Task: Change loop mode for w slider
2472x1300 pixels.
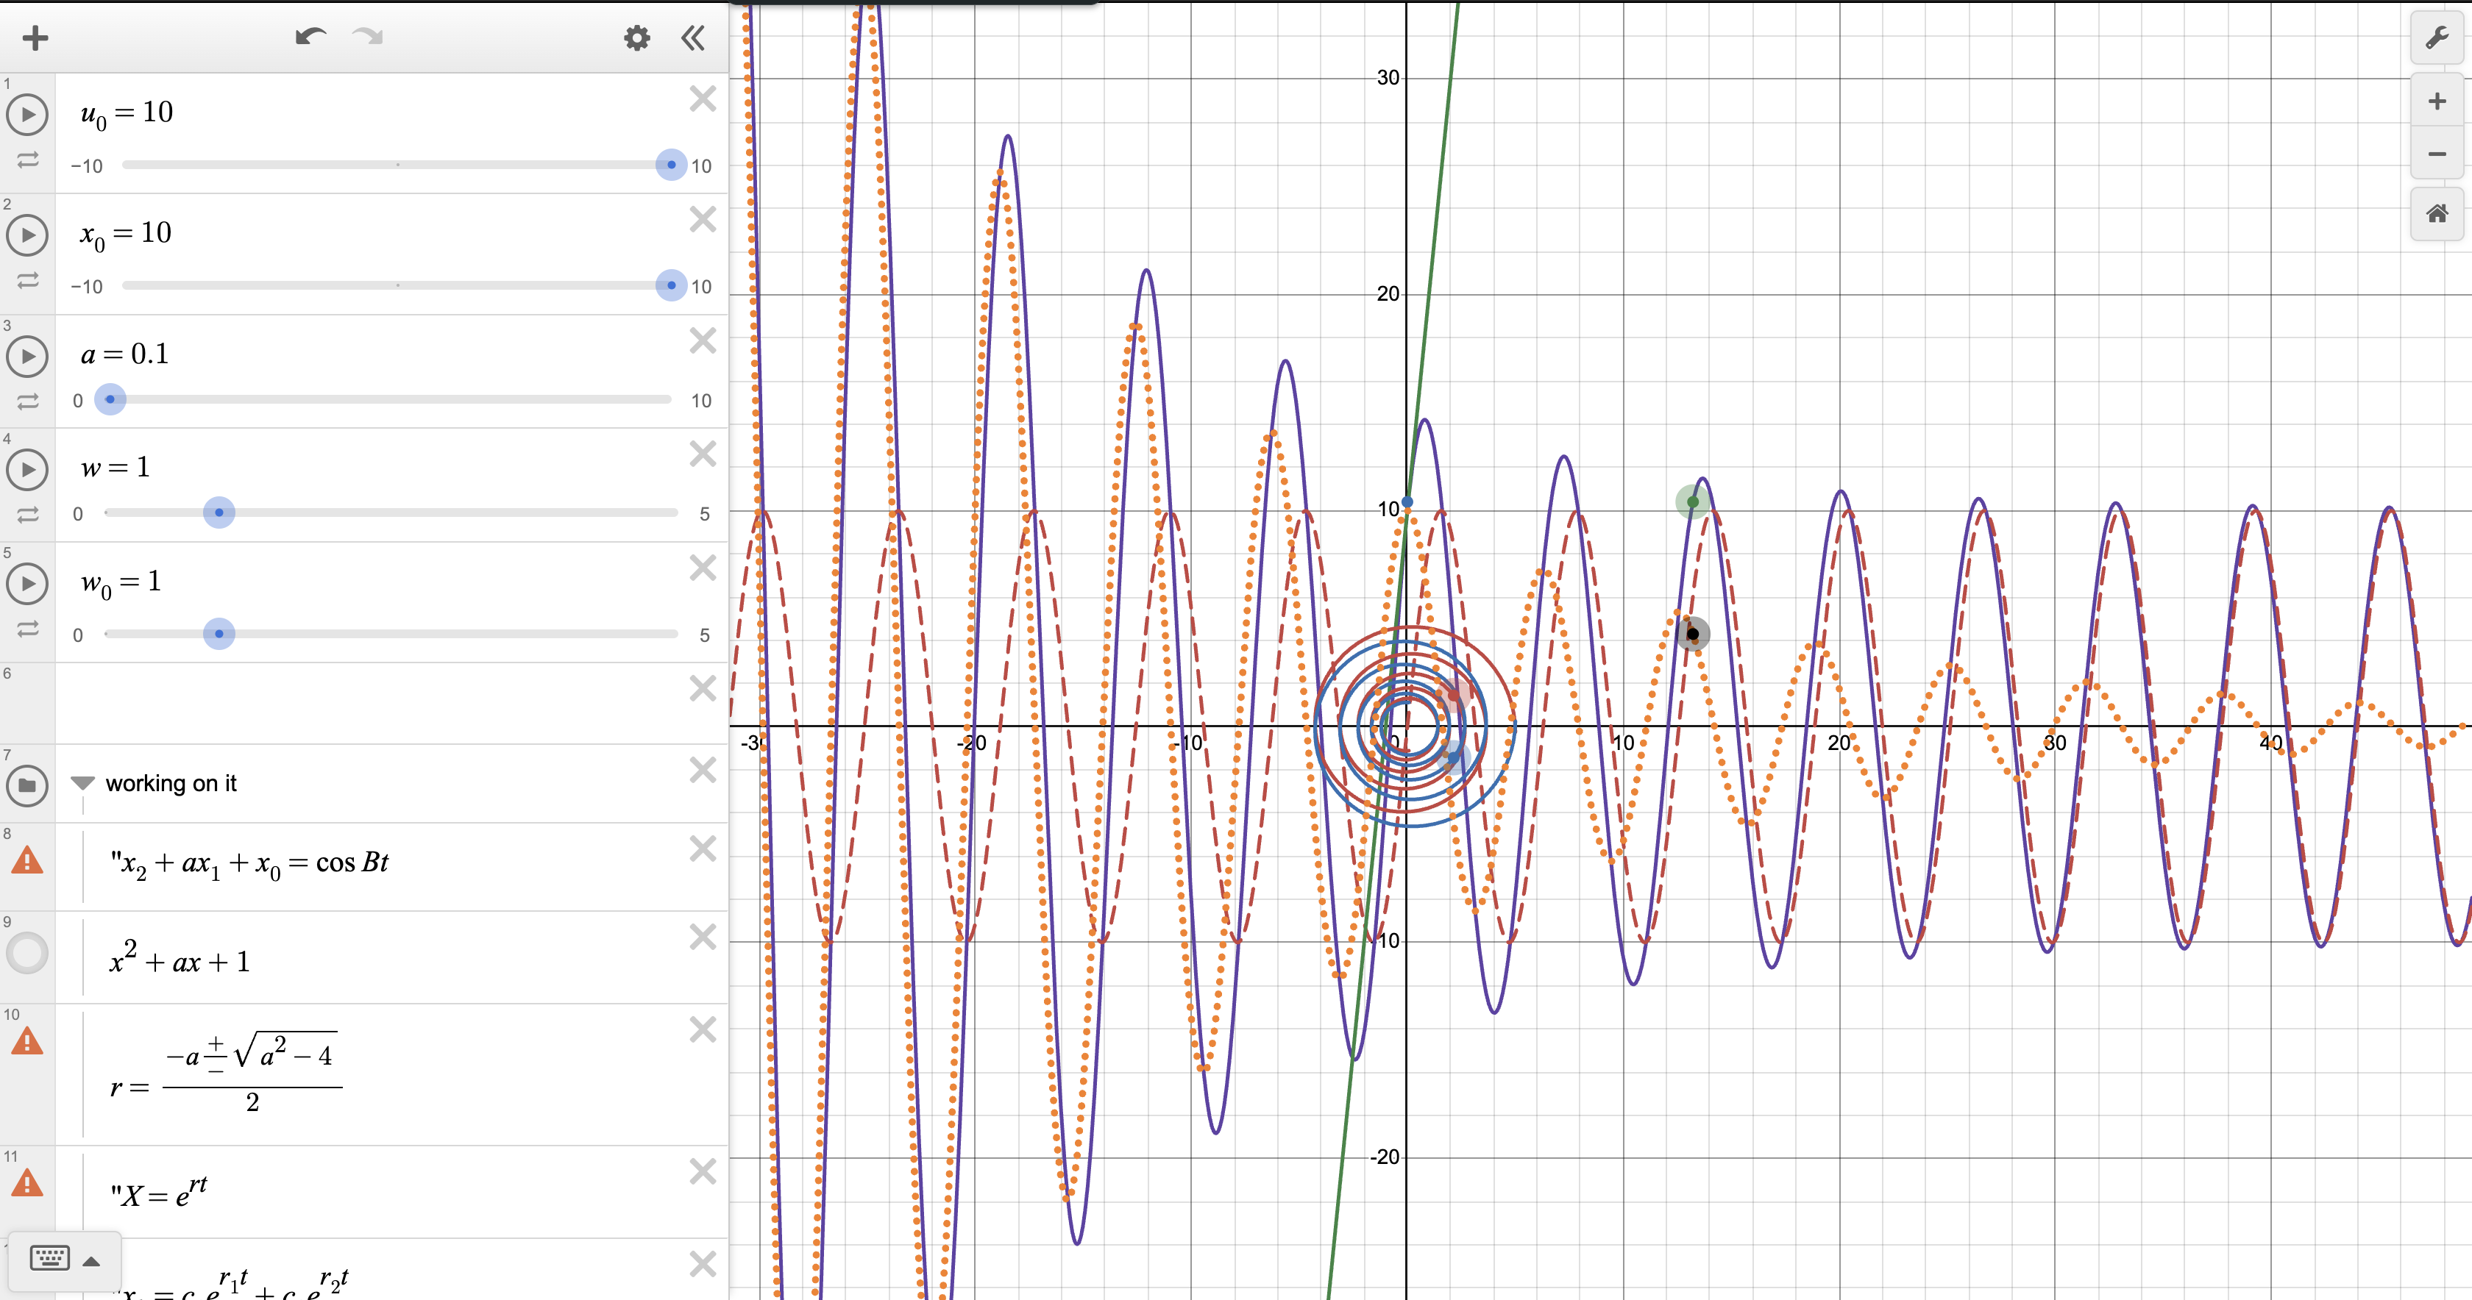Action: (x=28, y=514)
